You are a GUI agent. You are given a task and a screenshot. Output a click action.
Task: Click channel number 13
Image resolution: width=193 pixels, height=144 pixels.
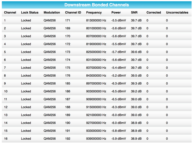pos(6,115)
